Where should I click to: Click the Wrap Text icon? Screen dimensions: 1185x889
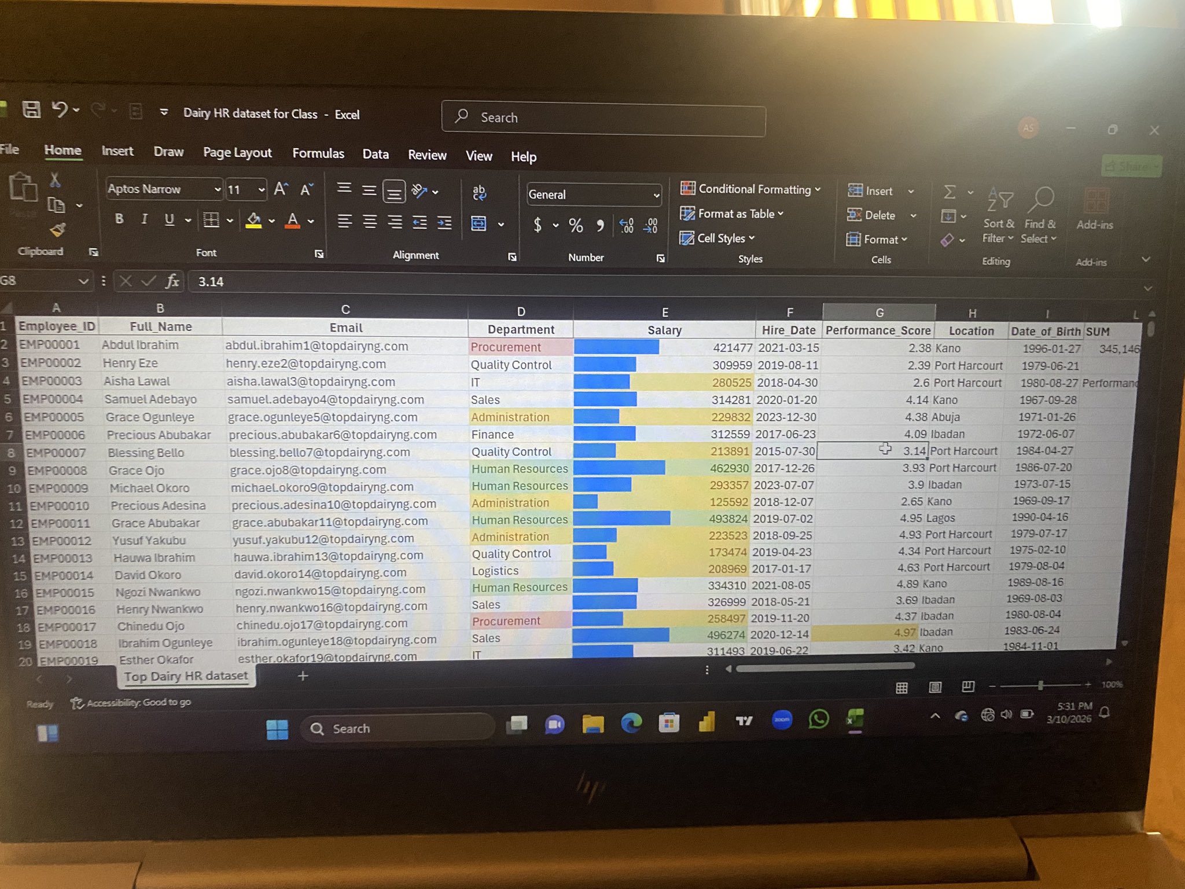tap(479, 193)
